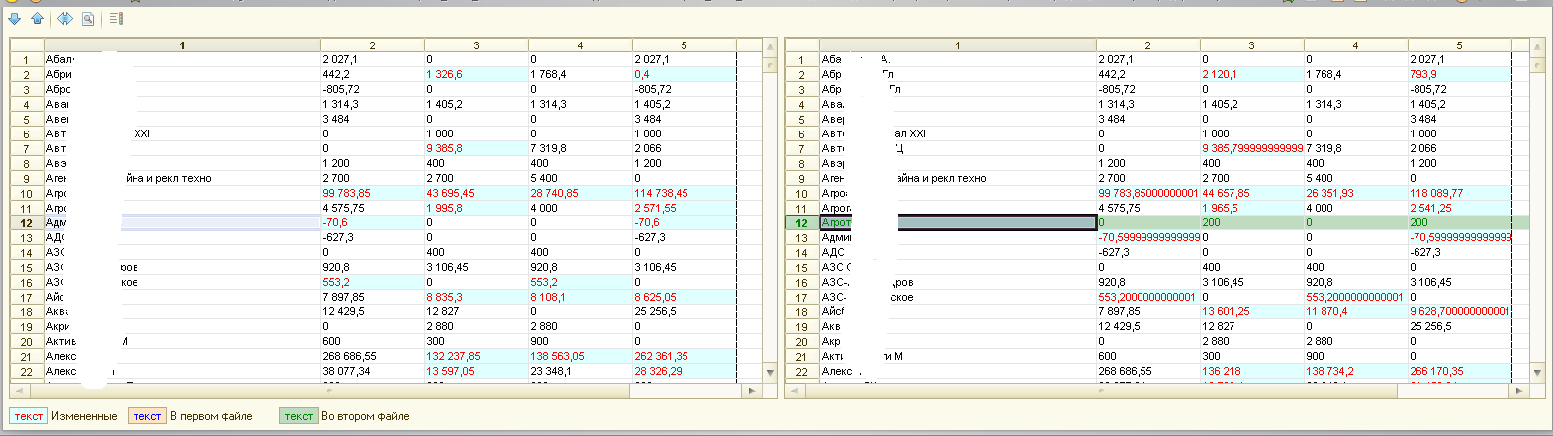Click the horizontal double-arrow sync icon
This screenshot has height=436, width=1553.
(64, 18)
